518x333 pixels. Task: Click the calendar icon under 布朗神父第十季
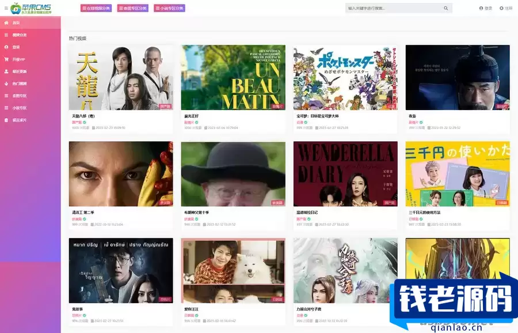click(205, 224)
